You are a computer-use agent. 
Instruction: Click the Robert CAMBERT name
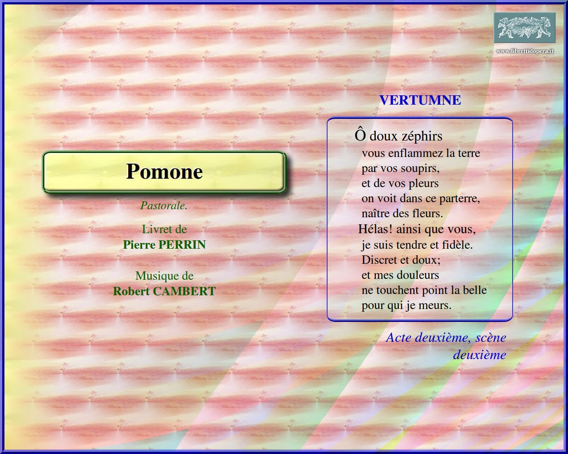(164, 291)
